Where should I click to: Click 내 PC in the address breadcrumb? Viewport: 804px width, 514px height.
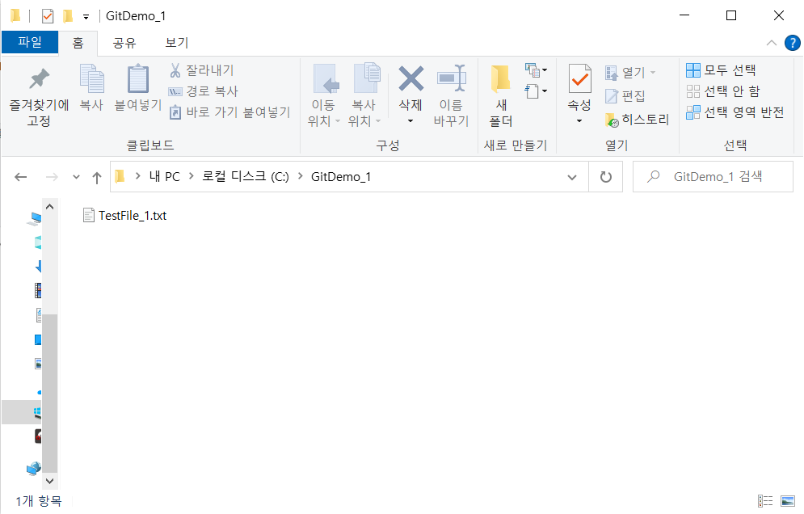point(165,177)
